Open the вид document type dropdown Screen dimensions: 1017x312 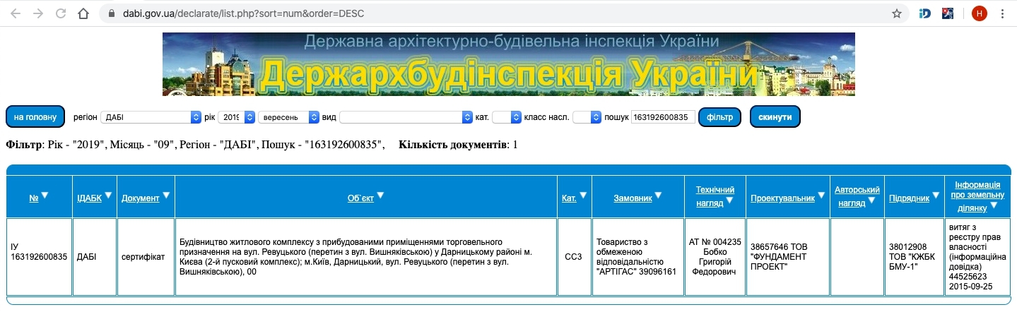(x=406, y=117)
